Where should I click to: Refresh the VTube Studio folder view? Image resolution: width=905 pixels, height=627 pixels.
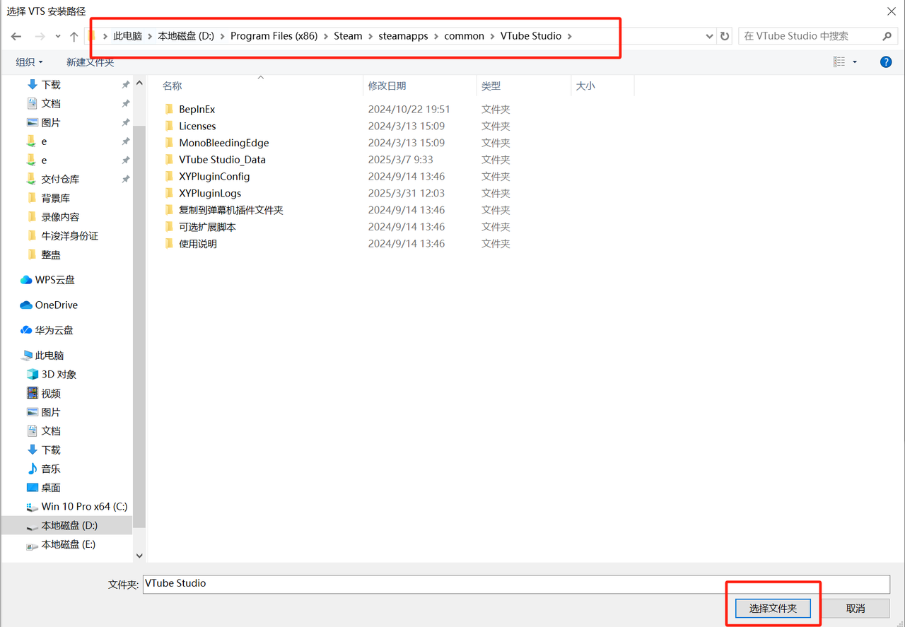click(725, 36)
